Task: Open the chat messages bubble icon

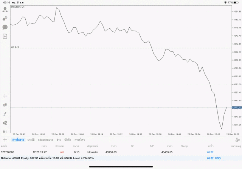Action: pyautogui.click(x=5, y=27)
